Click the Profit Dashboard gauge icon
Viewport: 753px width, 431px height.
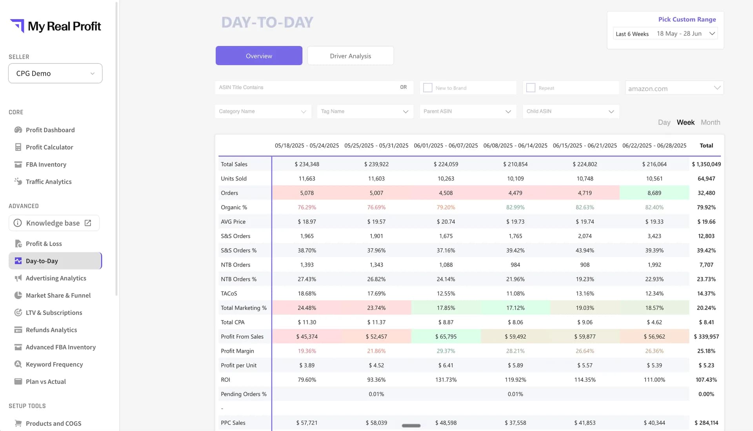click(18, 130)
